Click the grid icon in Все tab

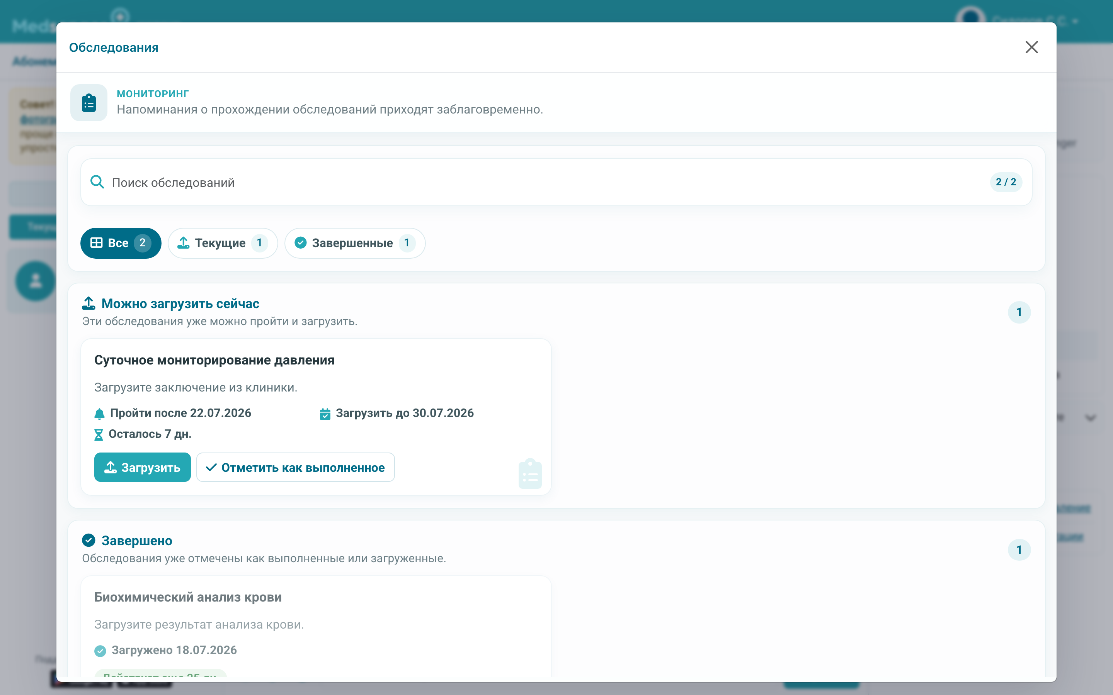tap(97, 243)
